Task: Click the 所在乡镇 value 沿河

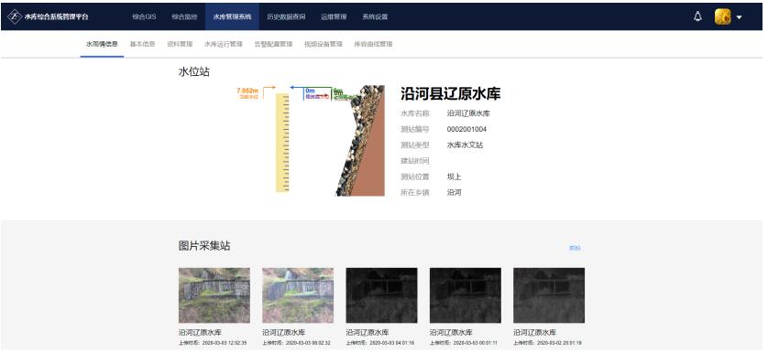Action: (454, 192)
